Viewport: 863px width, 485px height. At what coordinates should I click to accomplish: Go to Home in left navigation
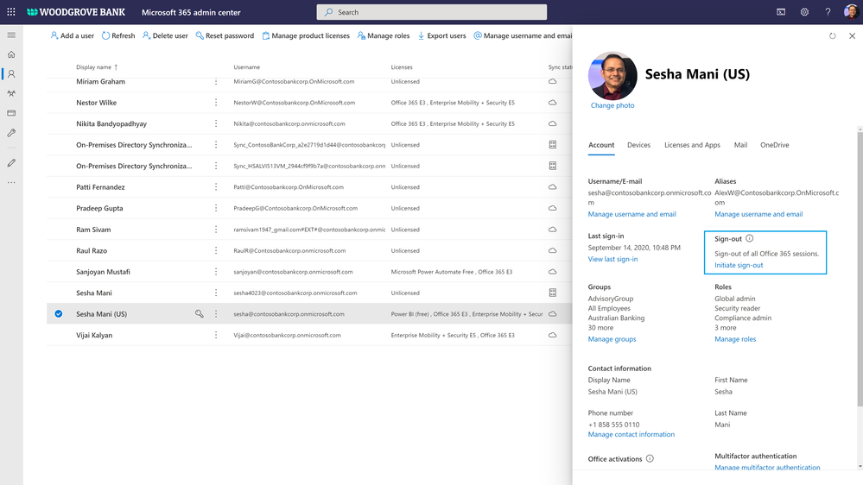pos(11,54)
